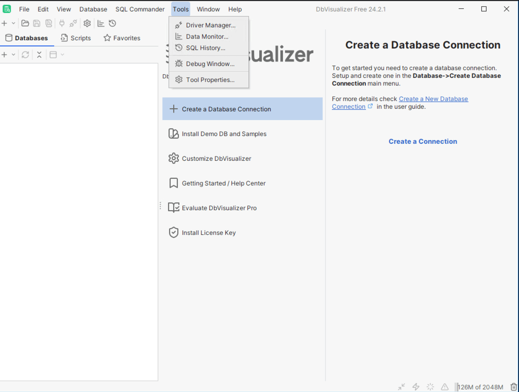This screenshot has height=392, width=519.
Task: Switch to the Scripts tab
Action: coord(75,38)
